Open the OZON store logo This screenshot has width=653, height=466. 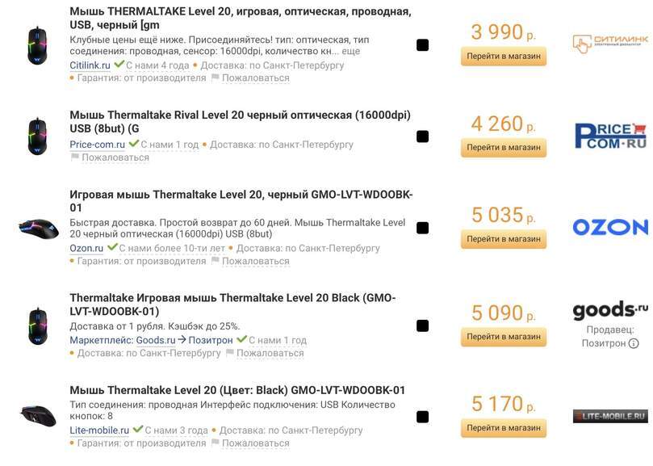click(609, 227)
